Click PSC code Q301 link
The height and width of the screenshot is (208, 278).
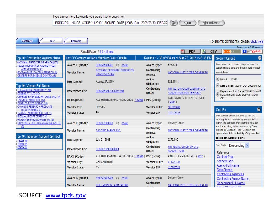(172, 102)
